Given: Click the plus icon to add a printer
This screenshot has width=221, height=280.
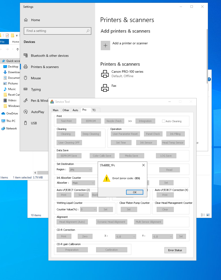Looking at the screenshot, I should [105, 45].
